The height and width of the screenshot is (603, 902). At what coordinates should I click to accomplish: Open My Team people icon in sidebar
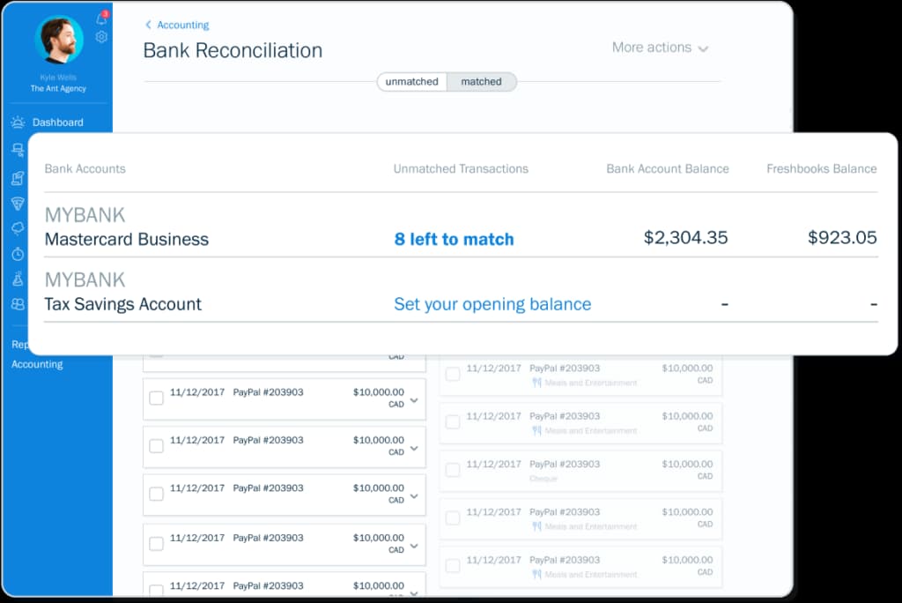click(x=18, y=304)
